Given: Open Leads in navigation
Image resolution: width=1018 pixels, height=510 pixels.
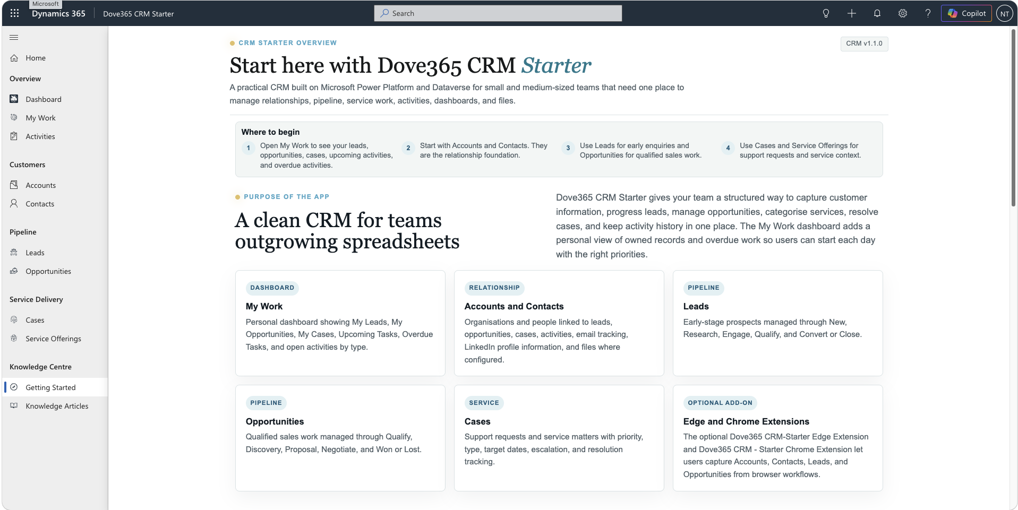Looking at the screenshot, I should coord(55,252).
